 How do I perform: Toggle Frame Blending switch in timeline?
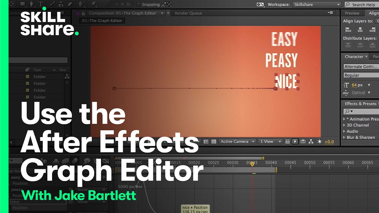(66, 160)
